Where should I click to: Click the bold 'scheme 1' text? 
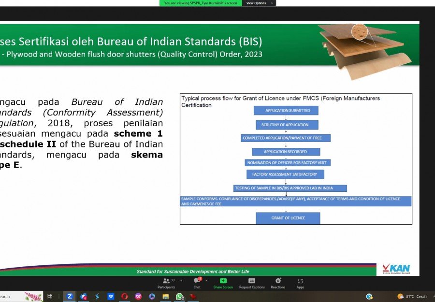point(138,133)
